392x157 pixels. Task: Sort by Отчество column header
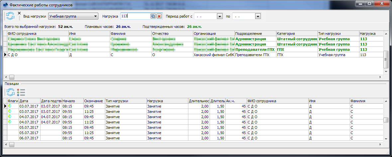point(172,34)
